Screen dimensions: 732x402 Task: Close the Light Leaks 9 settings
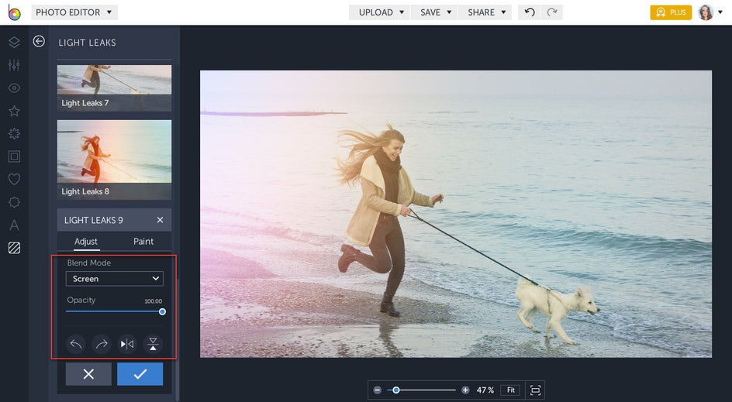(x=160, y=220)
